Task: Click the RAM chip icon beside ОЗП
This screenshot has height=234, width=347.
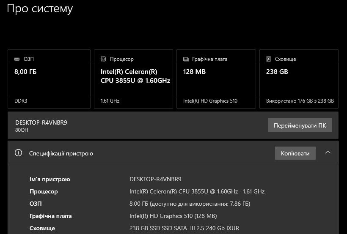Action: click(x=17, y=59)
